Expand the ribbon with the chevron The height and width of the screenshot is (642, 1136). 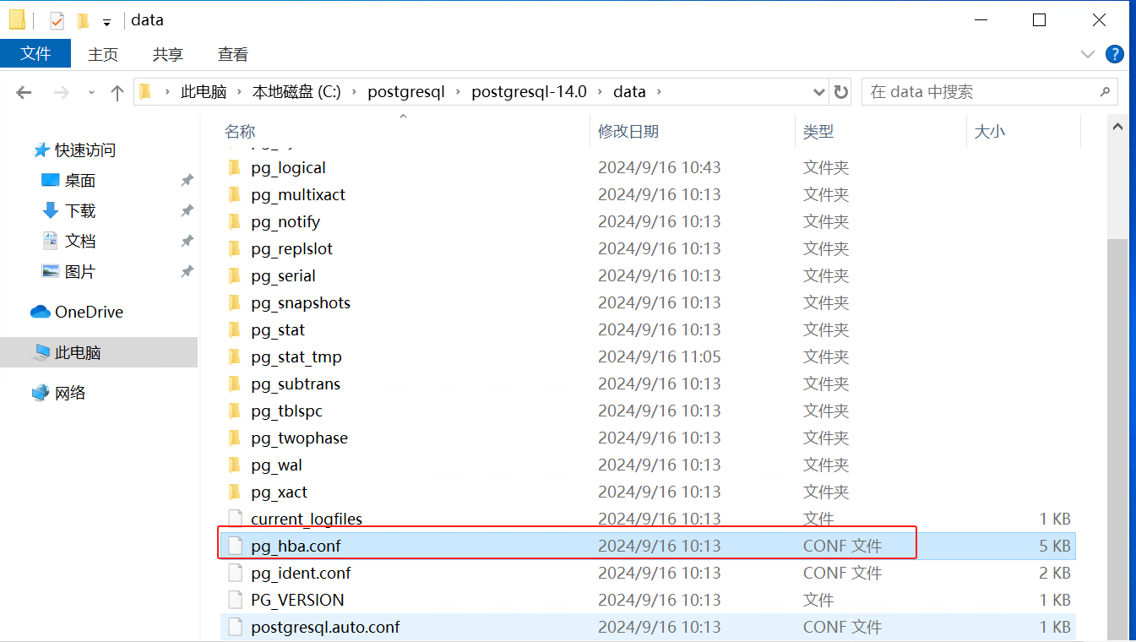tap(1088, 54)
